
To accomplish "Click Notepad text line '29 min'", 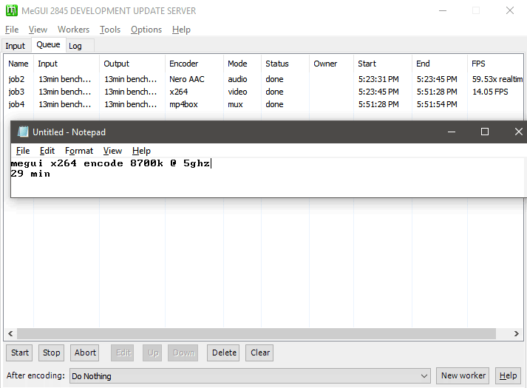I will (30, 174).
